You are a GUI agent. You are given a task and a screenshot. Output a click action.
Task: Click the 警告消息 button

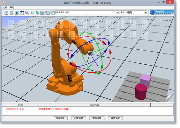coord(97,118)
